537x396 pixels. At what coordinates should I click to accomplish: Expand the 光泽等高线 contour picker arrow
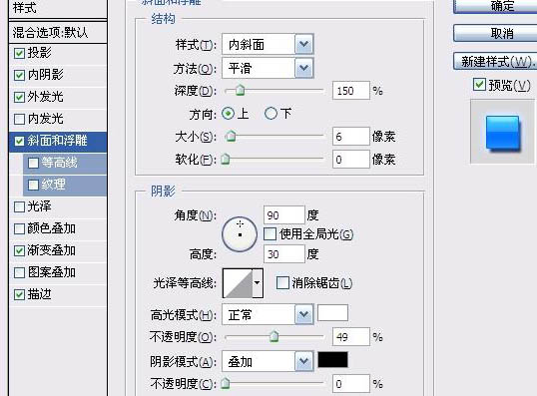pyautogui.click(x=258, y=283)
